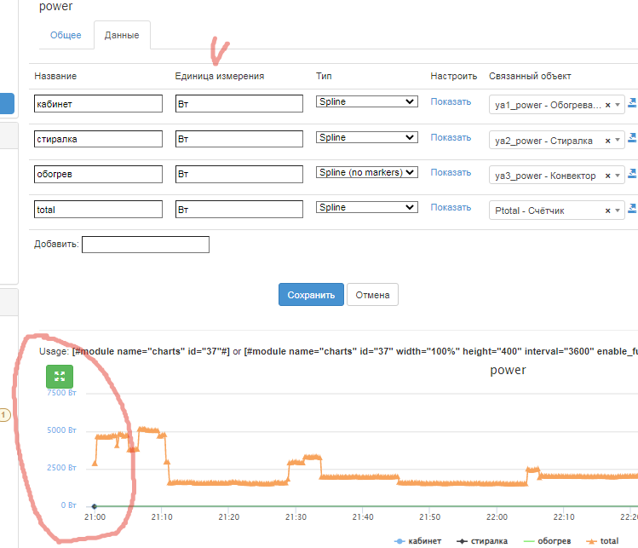Click Показать link for обогрев row
The image size is (638, 548).
pyautogui.click(x=451, y=173)
